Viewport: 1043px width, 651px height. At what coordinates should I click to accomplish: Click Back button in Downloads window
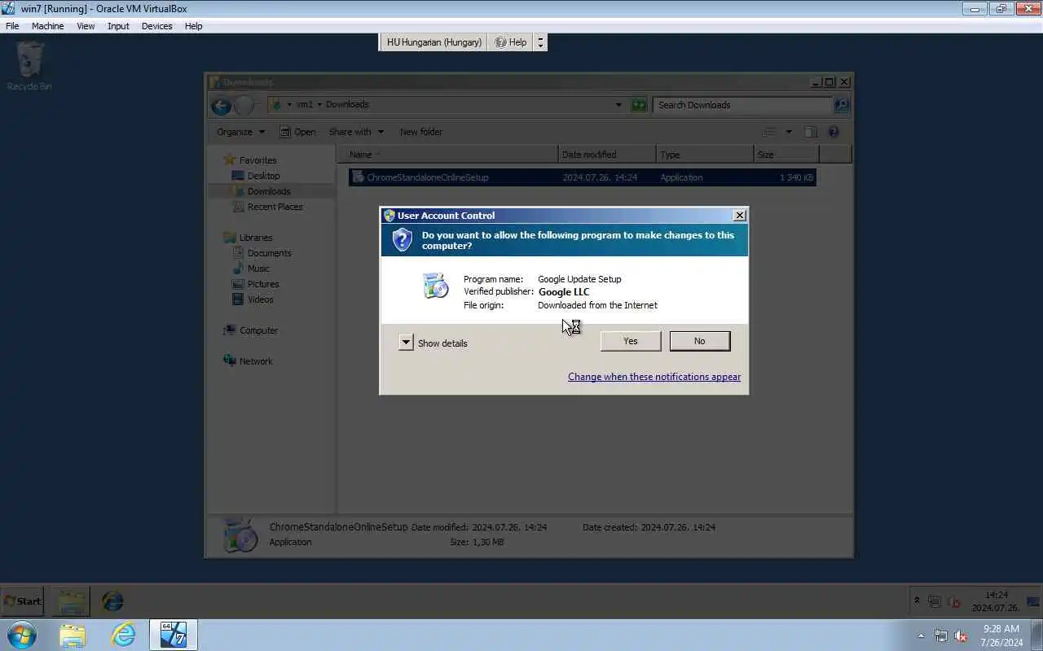coord(221,105)
